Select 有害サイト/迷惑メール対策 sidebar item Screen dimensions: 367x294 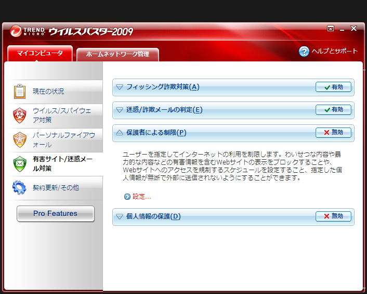57,164
